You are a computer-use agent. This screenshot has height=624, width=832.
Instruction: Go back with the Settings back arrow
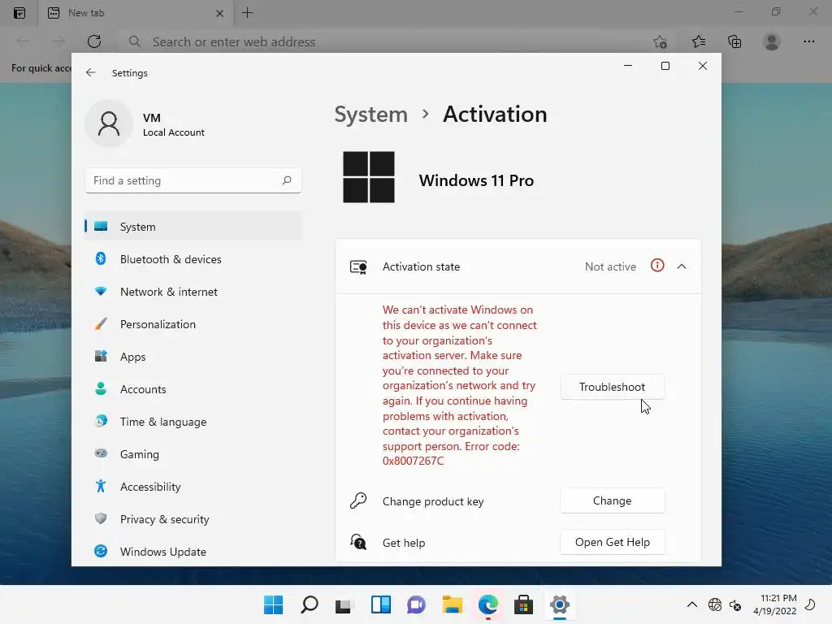tap(91, 72)
